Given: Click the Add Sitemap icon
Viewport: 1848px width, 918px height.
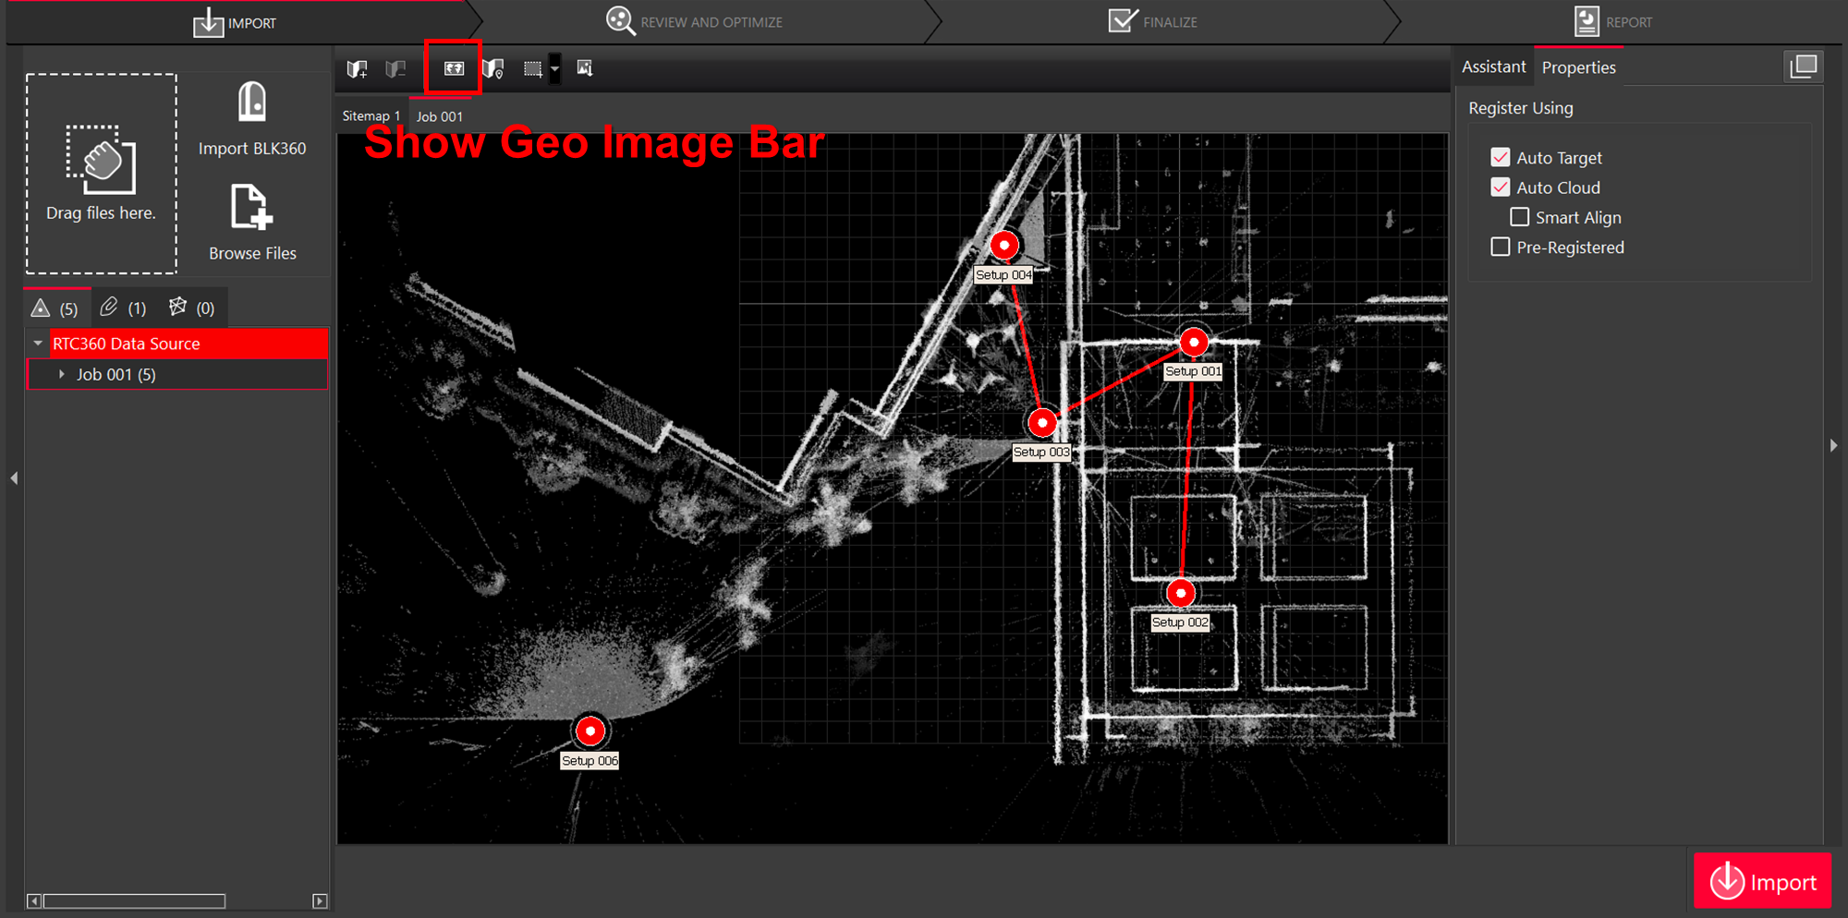Looking at the screenshot, I should point(358,67).
